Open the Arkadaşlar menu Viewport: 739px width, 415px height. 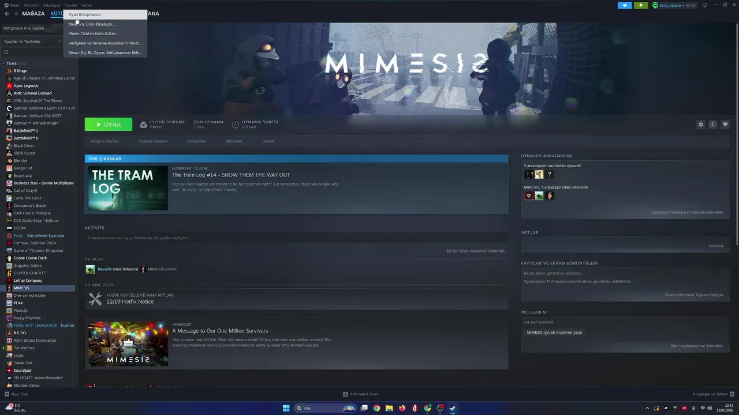coord(52,5)
